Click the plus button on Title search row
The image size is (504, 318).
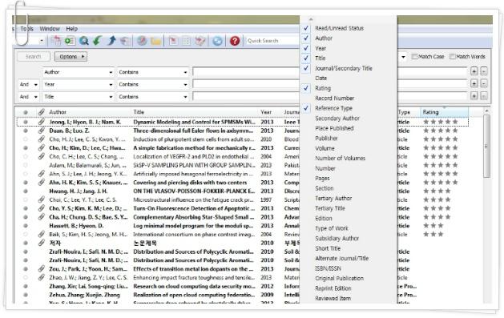(474, 96)
